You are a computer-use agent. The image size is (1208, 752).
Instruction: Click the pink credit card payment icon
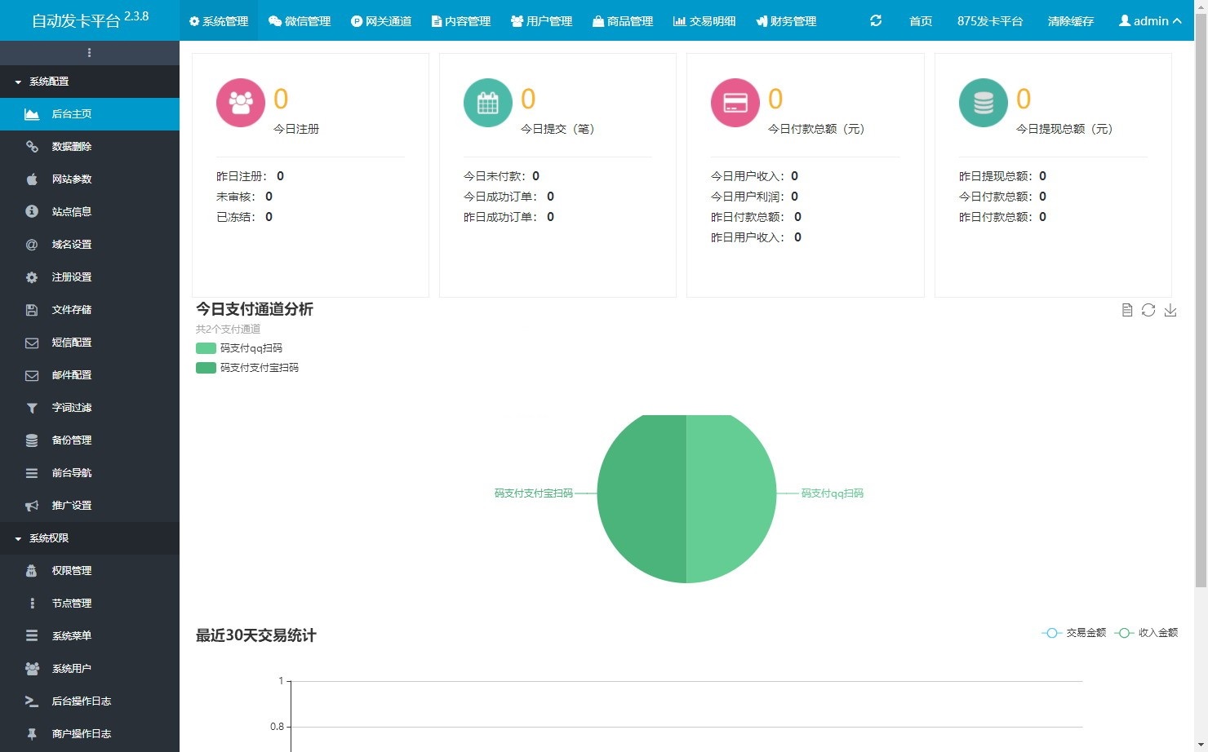click(x=735, y=103)
